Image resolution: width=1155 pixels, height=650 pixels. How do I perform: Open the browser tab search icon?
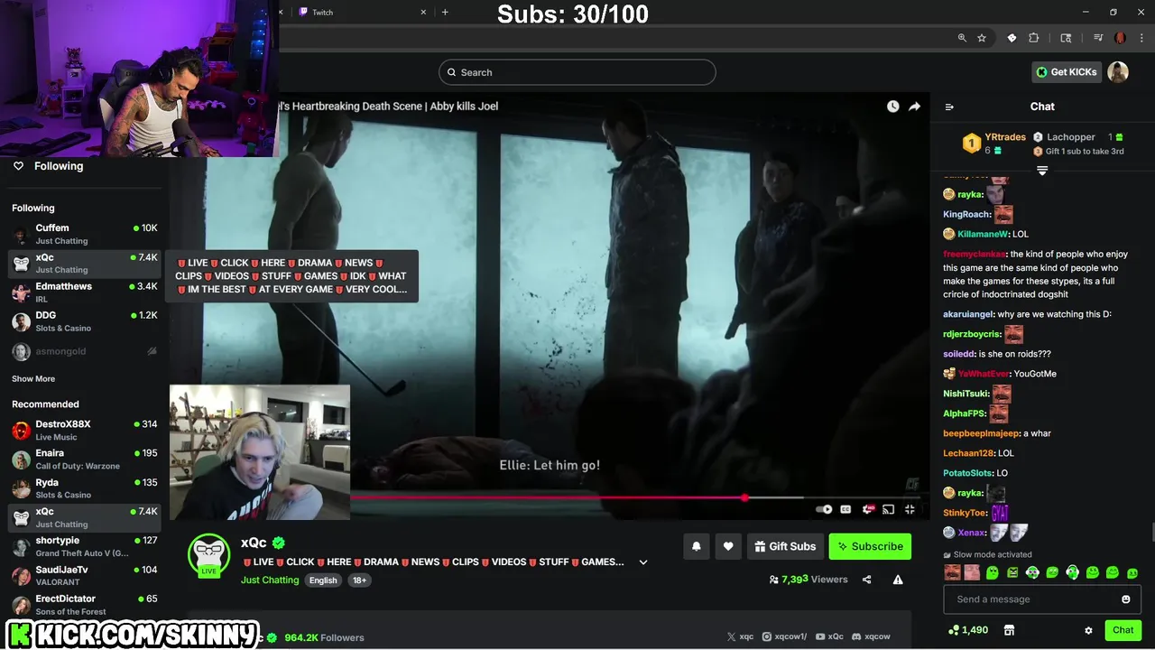pos(1066,38)
